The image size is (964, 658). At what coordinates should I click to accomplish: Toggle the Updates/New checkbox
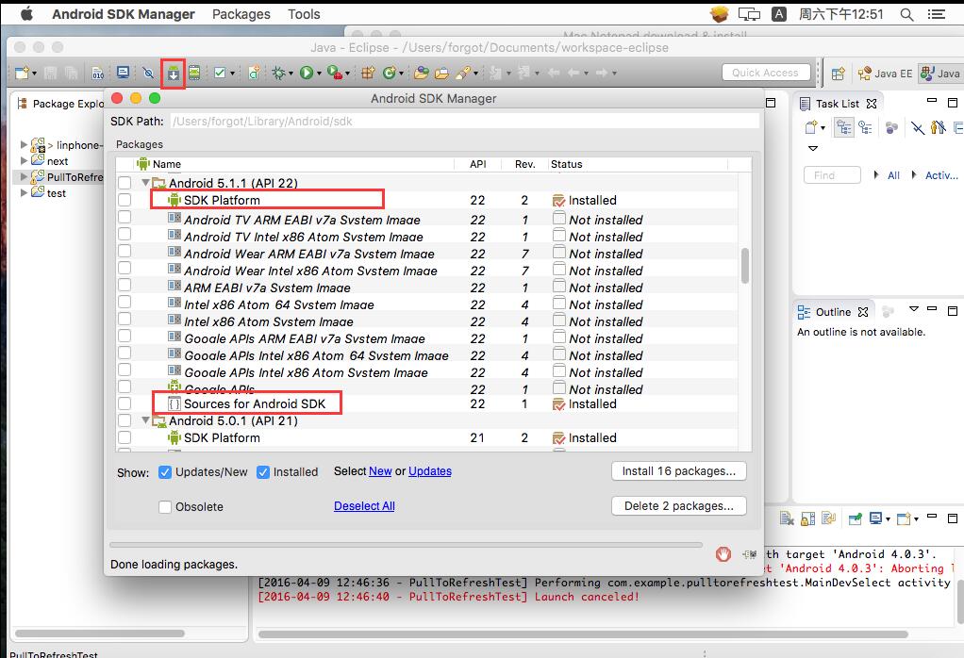tap(165, 472)
